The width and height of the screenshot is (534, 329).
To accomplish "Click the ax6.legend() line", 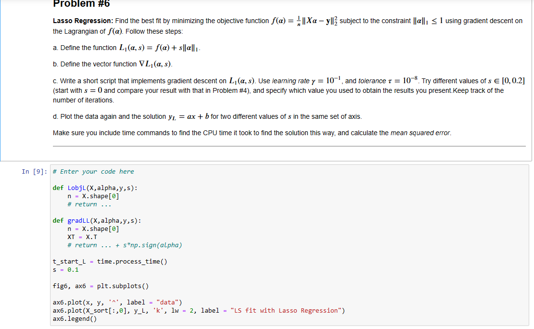I will pos(75,318).
